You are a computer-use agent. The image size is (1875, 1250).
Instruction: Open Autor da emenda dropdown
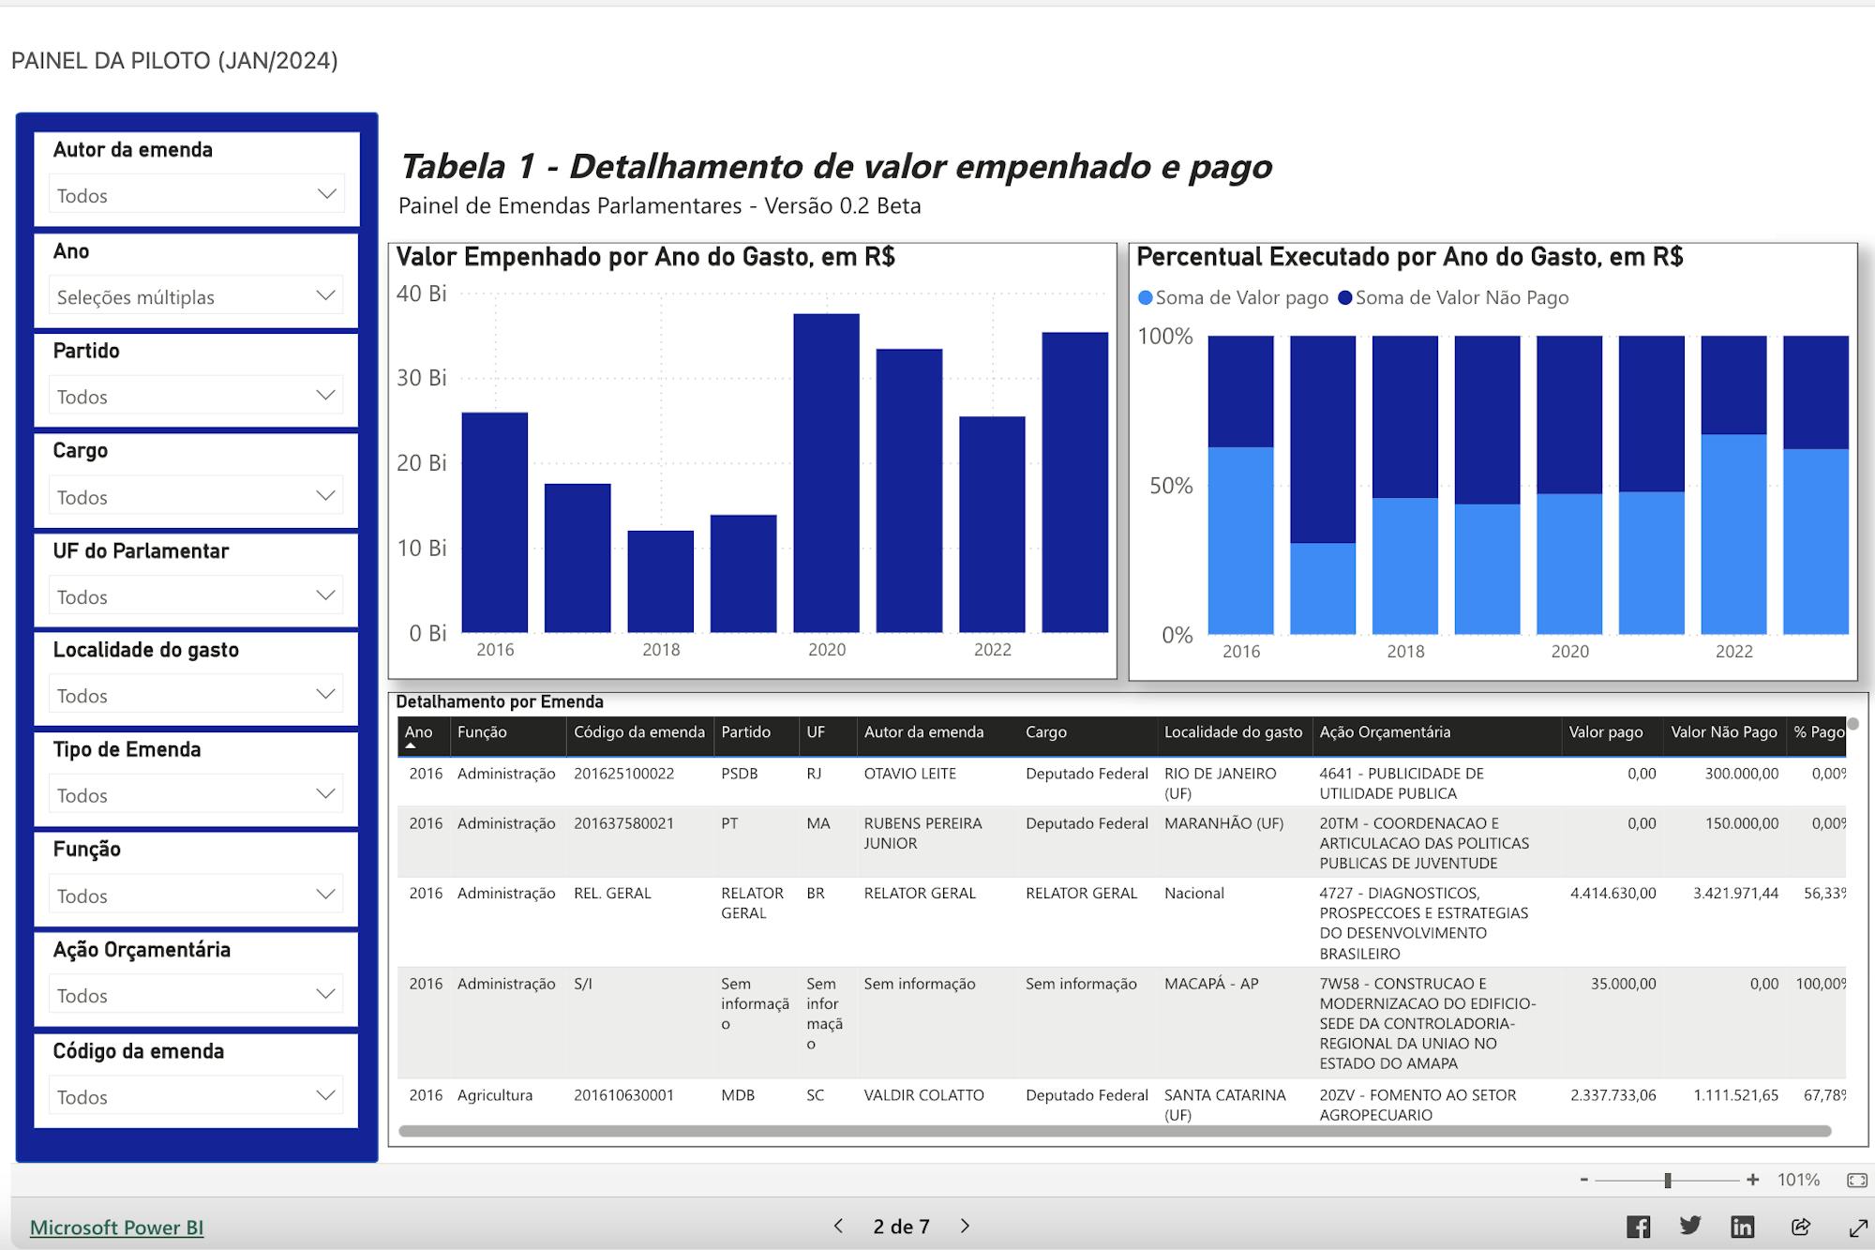pyautogui.click(x=196, y=195)
